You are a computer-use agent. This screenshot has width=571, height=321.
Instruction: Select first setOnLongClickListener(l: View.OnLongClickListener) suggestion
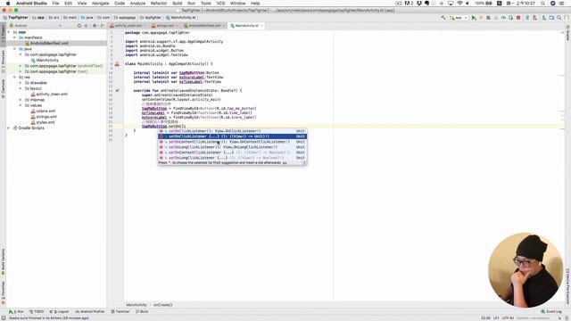pos(232,147)
